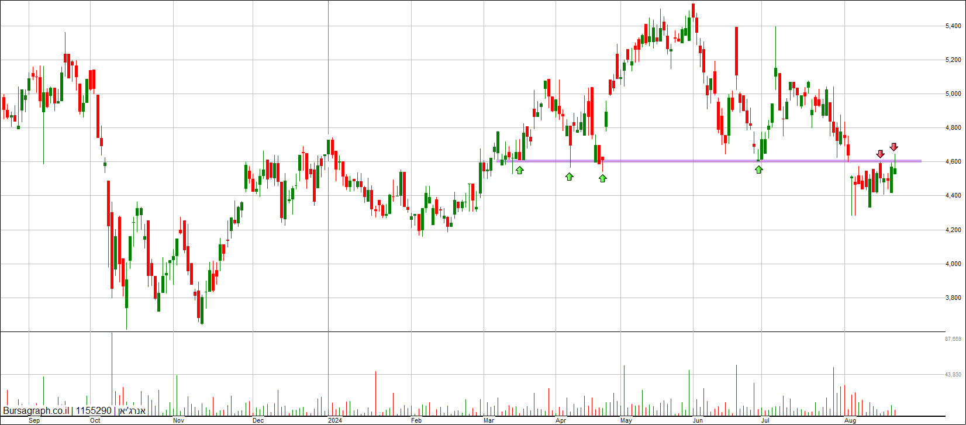Click the 4,800 price axis label

coord(953,127)
